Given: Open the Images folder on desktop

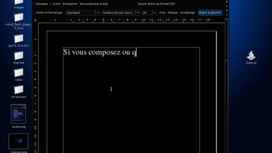Looking at the screenshot, I should [x=19, y=3].
